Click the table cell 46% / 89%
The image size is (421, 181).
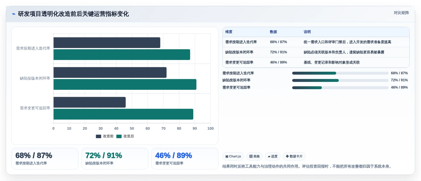coord(278,62)
